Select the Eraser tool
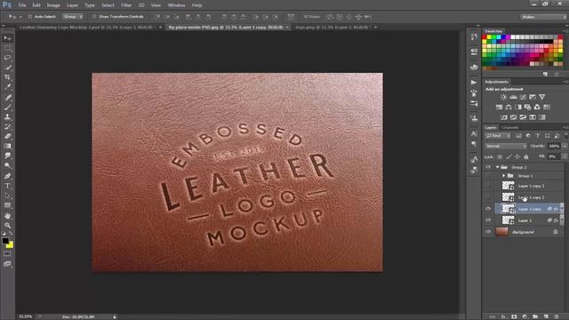The image size is (569, 320). [7, 136]
